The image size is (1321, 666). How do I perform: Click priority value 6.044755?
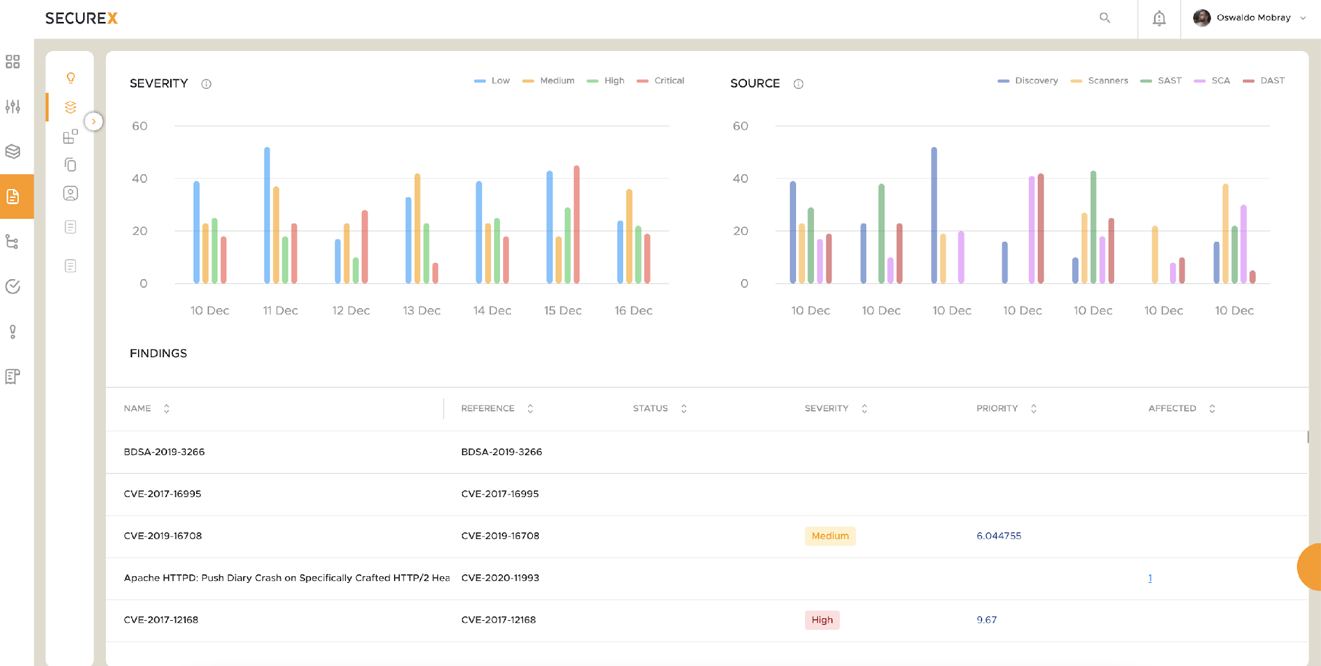pos(998,536)
